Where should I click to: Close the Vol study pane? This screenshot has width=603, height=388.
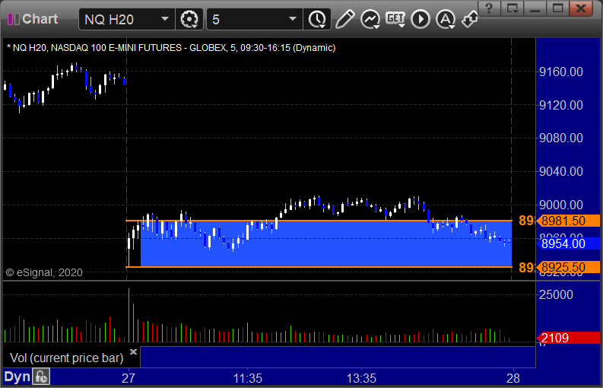click(x=133, y=351)
